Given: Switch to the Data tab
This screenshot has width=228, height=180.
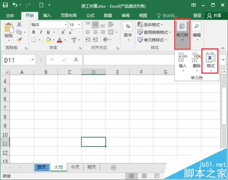Looking at the screenshot, I should coord(108,15).
